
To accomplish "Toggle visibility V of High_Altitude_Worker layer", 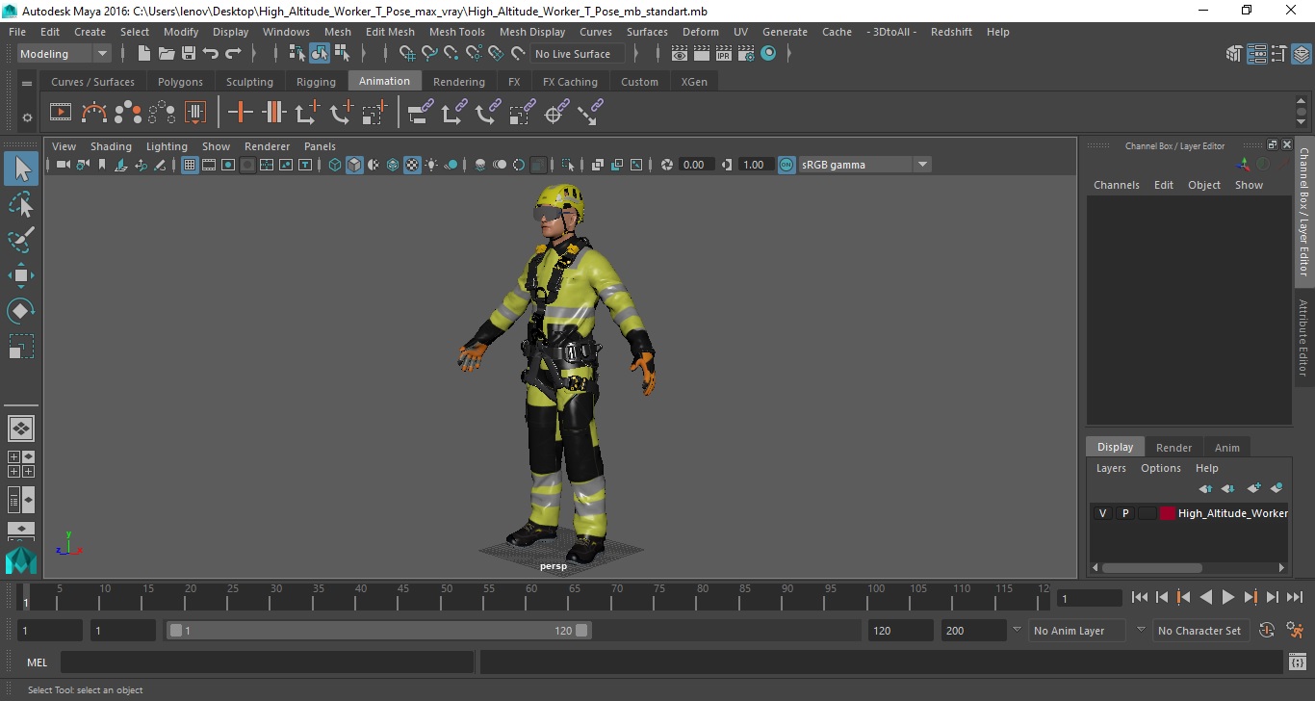I will point(1102,513).
